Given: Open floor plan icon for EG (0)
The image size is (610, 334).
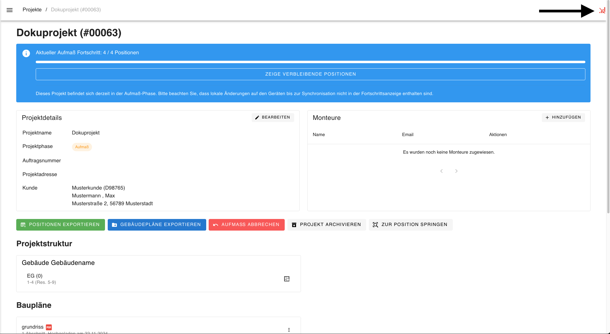Looking at the screenshot, I should [x=287, y=279].
